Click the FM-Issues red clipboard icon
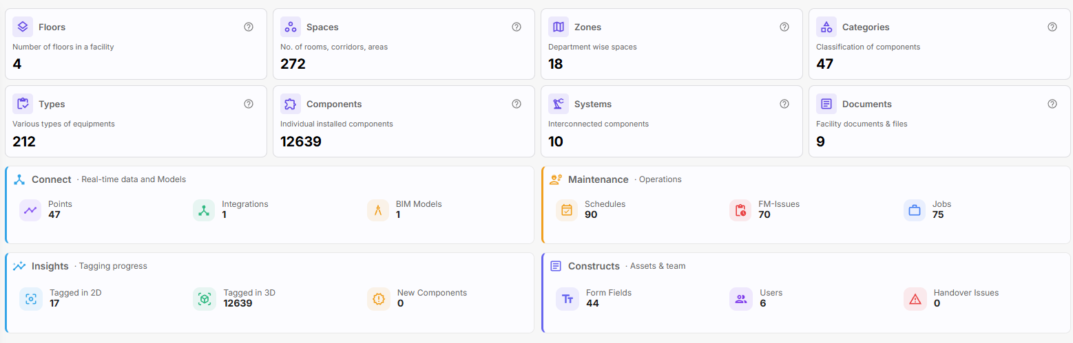 [x=740, y=210]
